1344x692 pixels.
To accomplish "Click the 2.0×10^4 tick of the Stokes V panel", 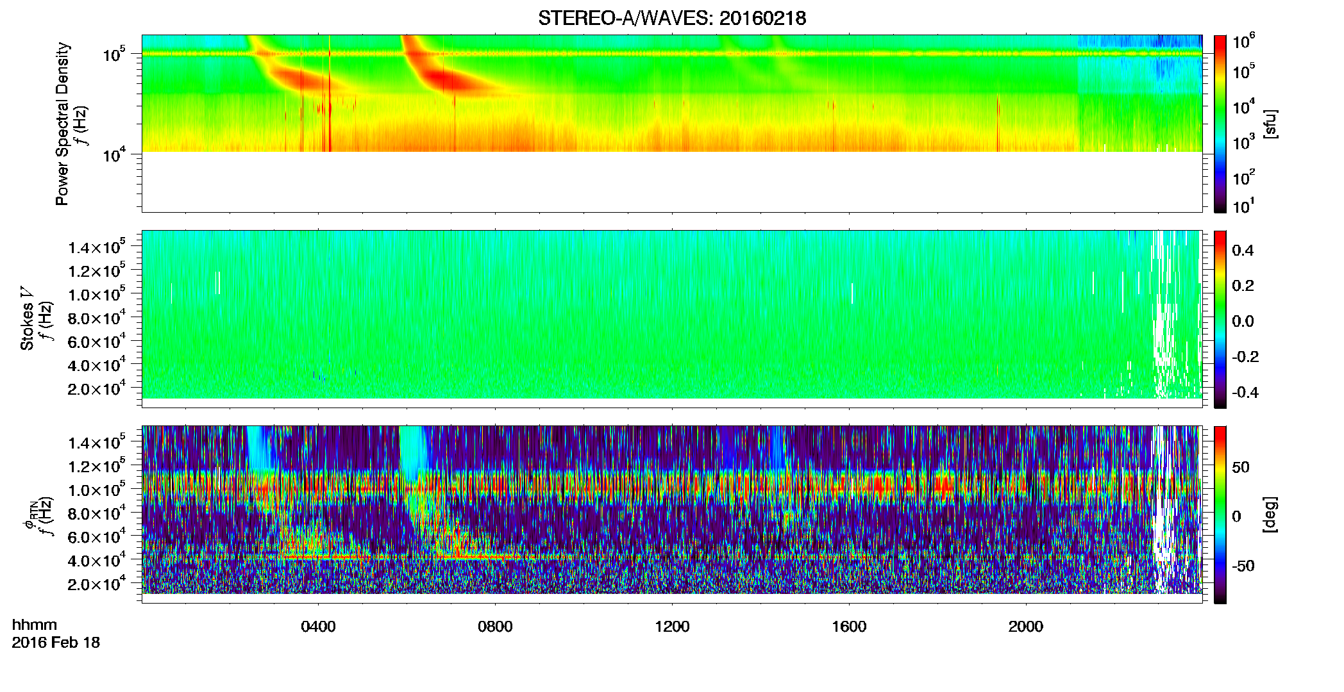I will [97, 388].
